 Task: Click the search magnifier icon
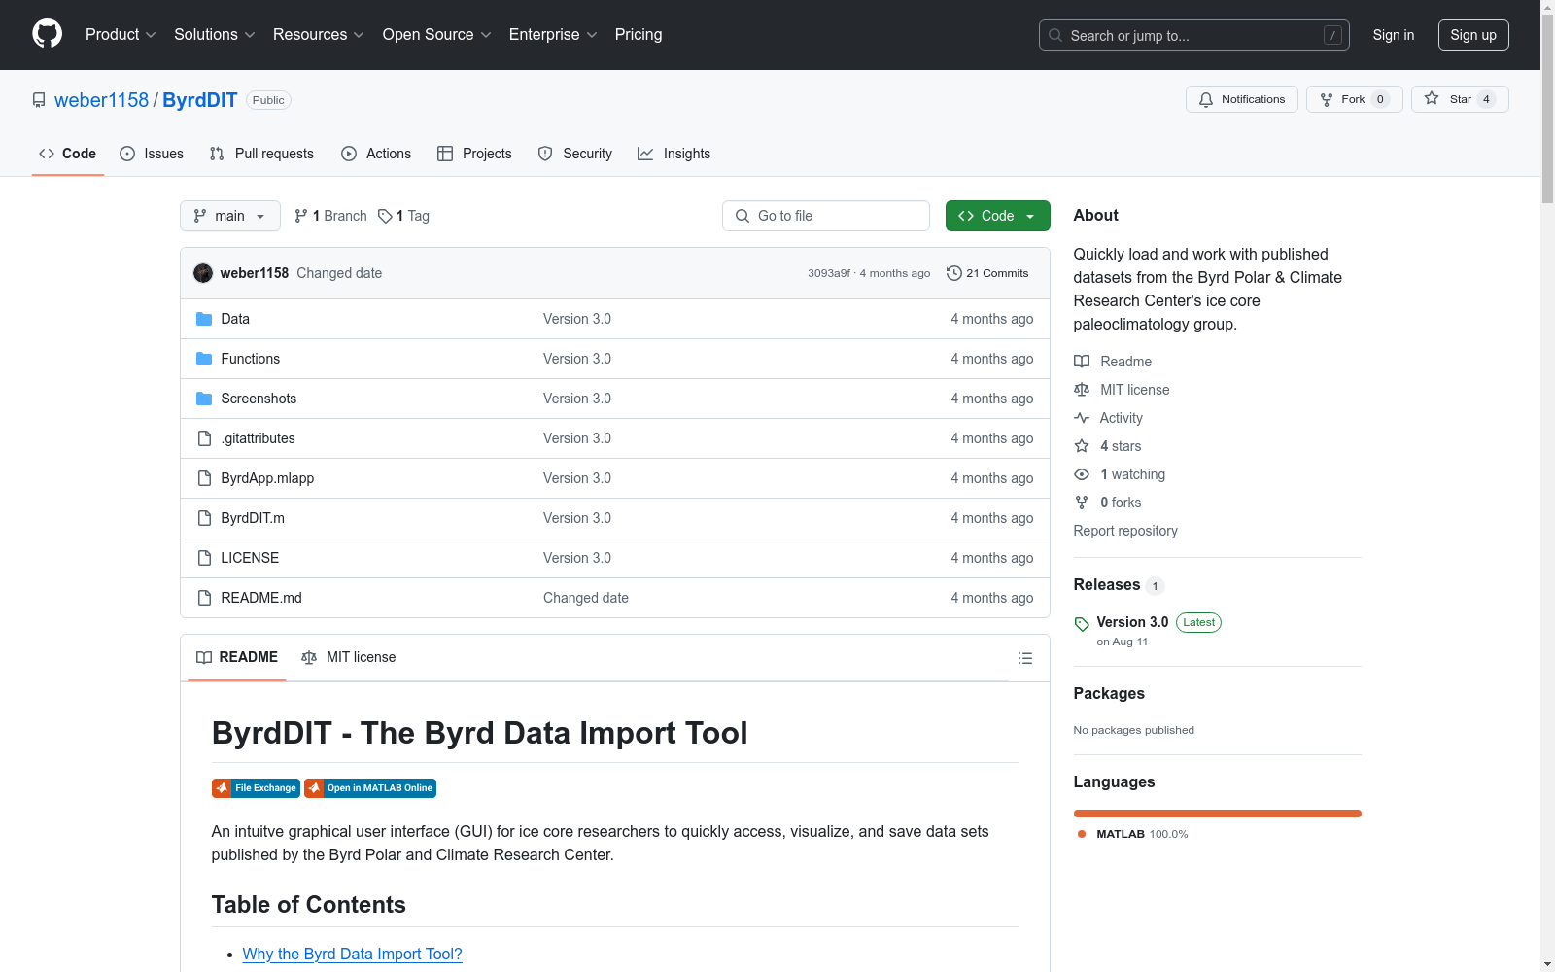[x=1055, y=35]
